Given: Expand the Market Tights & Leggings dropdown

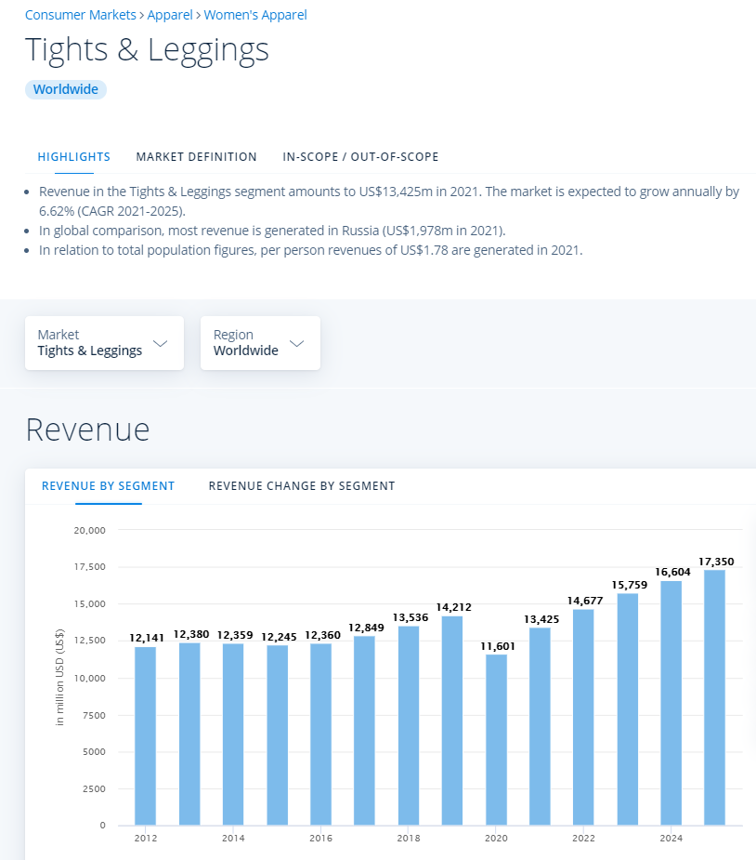Looking at the screenshot, I should 104,343.
